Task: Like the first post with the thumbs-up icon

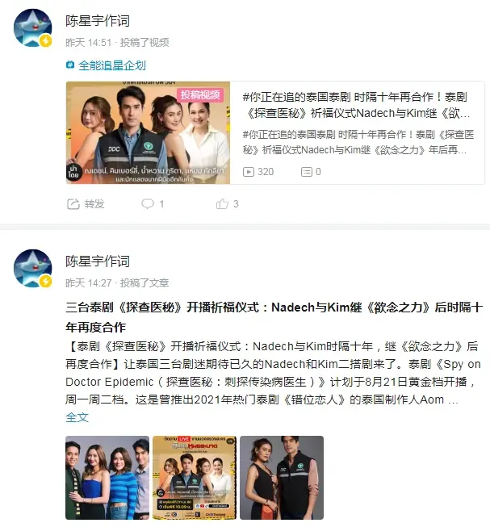Action: [x=222, y=203]
